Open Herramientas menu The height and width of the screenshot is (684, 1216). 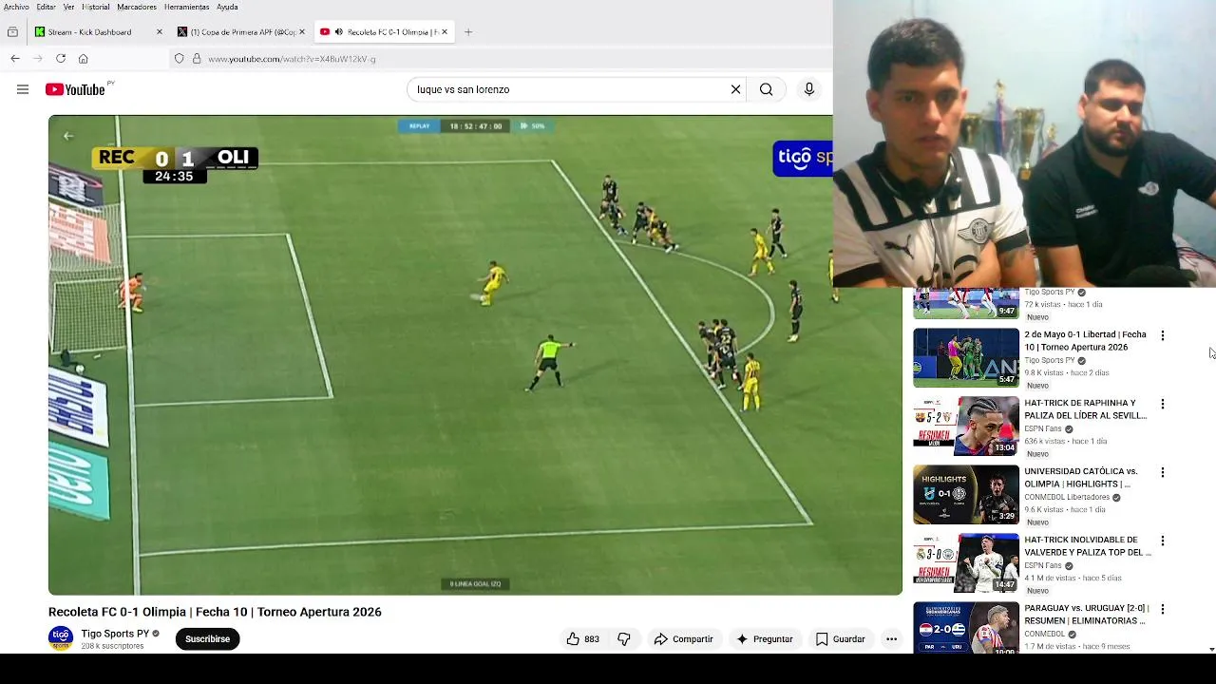tap(186, 7)
